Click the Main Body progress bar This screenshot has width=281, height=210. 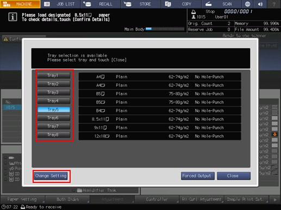point(165,29)
